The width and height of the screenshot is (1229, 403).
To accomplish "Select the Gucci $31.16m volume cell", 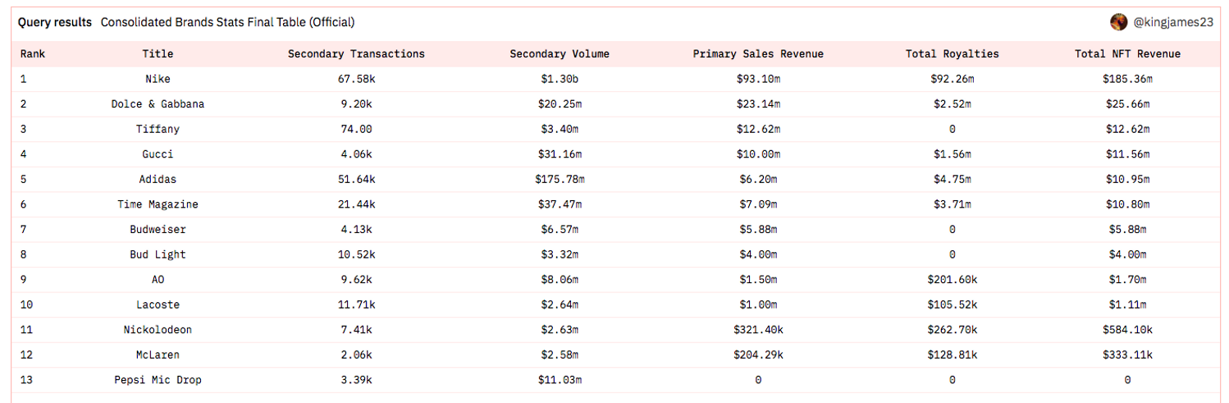I will coord(560,154).
